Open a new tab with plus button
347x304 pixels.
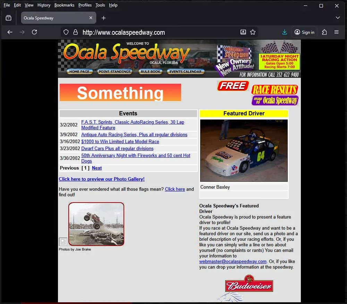coord(103,18)
